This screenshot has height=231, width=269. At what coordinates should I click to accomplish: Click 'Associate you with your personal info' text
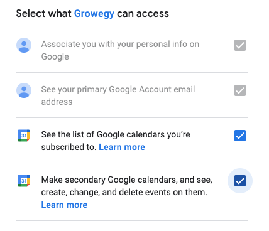tap(106, 44)
